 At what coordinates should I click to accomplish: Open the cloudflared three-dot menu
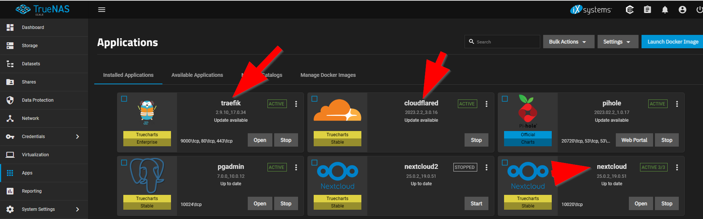[487, 104]
